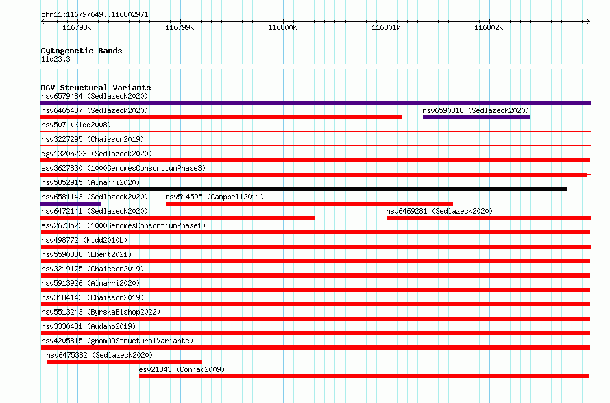Click nsv6475382 (Sedlazeck2020) label
Screen dimensions: 610x403
99,355
